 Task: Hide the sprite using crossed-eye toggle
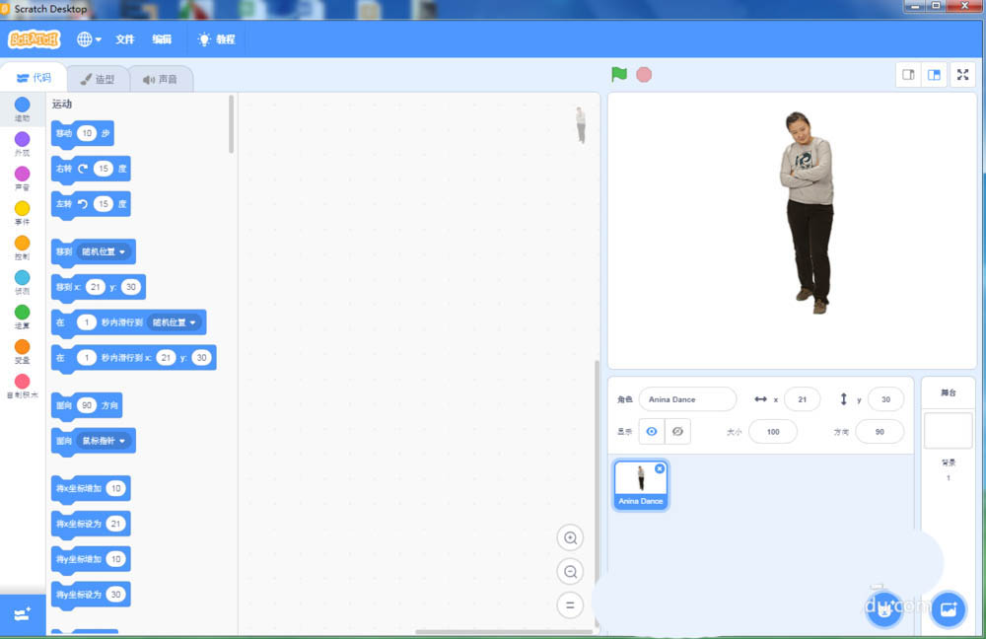(679, 431)
